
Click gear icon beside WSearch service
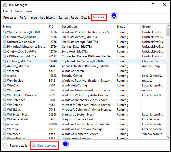coord(5,71)
